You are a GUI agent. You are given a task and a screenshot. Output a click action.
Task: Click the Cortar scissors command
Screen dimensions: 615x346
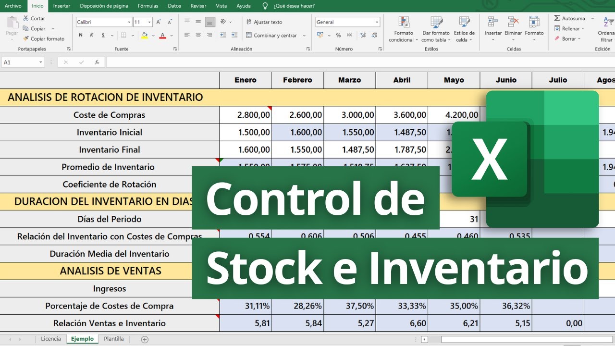(x=34, y=18)
